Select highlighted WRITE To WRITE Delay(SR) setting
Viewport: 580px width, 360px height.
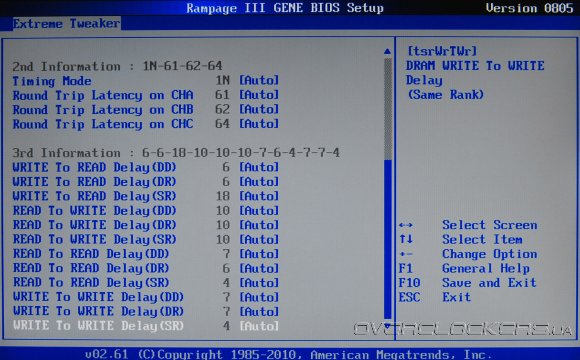point(146,326)
